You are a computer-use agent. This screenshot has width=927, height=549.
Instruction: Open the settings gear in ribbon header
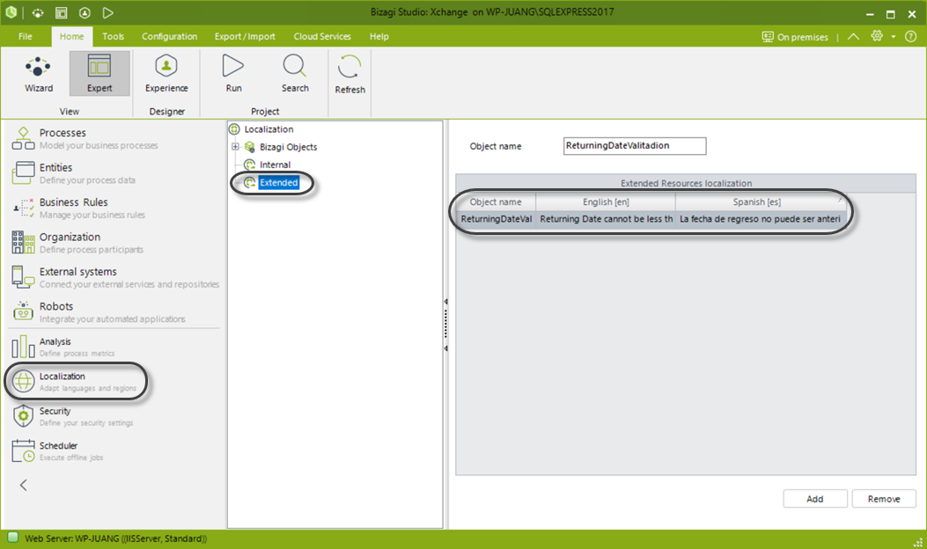(x=877, y=36)
